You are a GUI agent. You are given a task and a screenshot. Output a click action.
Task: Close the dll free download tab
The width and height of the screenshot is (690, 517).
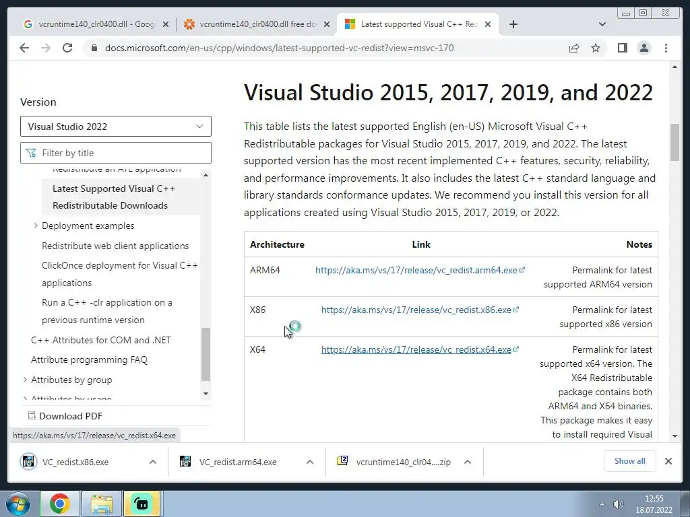click(x=327, y=24)
